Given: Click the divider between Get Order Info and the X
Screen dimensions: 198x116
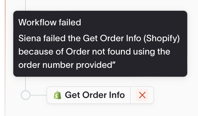Looking at the screenshot, I should (130, 95).
